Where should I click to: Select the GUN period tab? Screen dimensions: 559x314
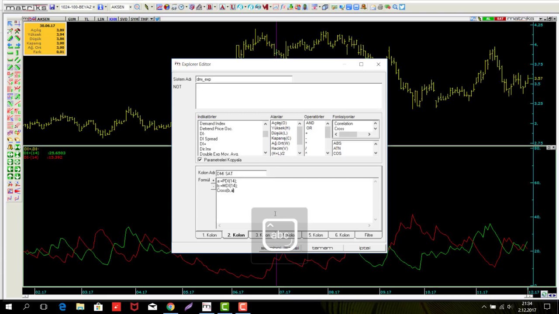click(72, 19)
